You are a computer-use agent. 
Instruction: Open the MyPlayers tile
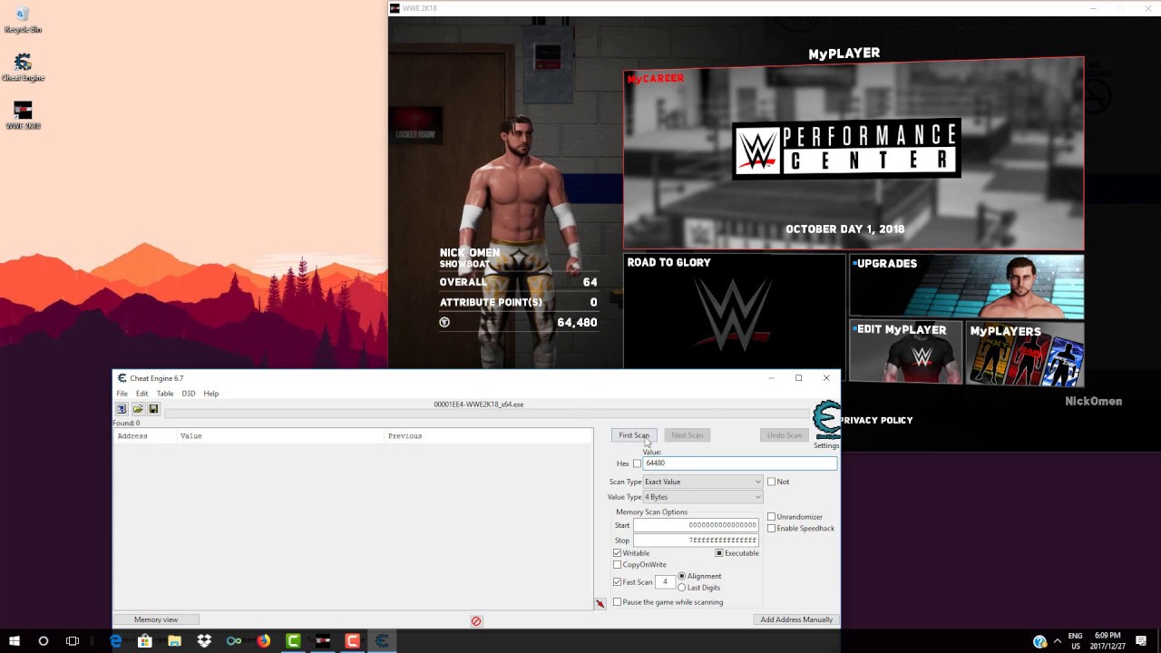[1025, 352]
